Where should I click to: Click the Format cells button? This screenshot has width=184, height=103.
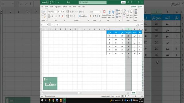tap(119, 17)
